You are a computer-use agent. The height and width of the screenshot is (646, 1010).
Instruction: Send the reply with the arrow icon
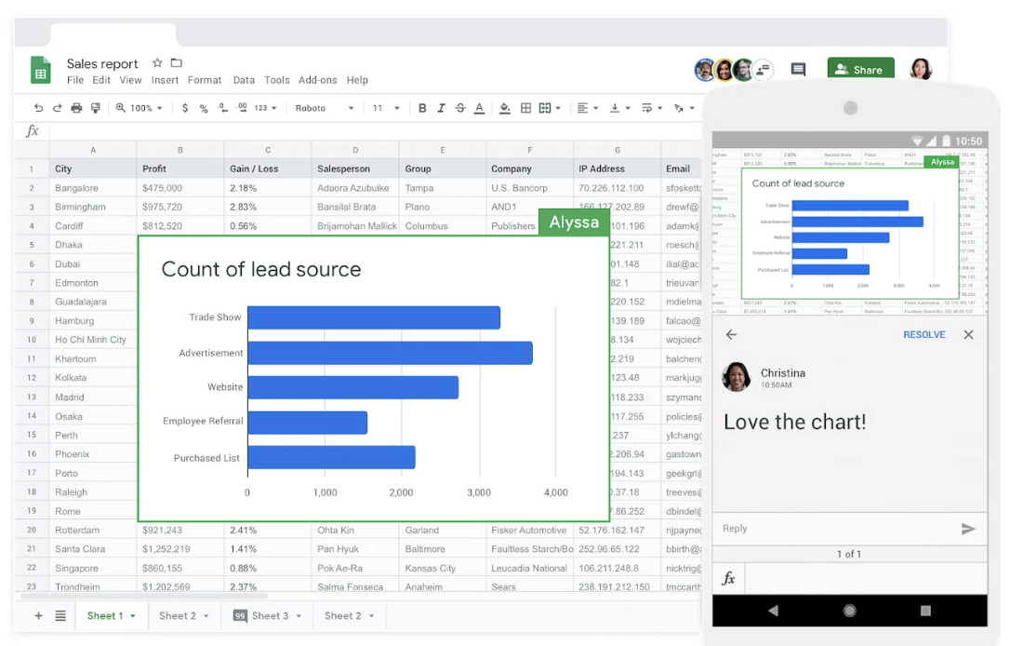968,529
